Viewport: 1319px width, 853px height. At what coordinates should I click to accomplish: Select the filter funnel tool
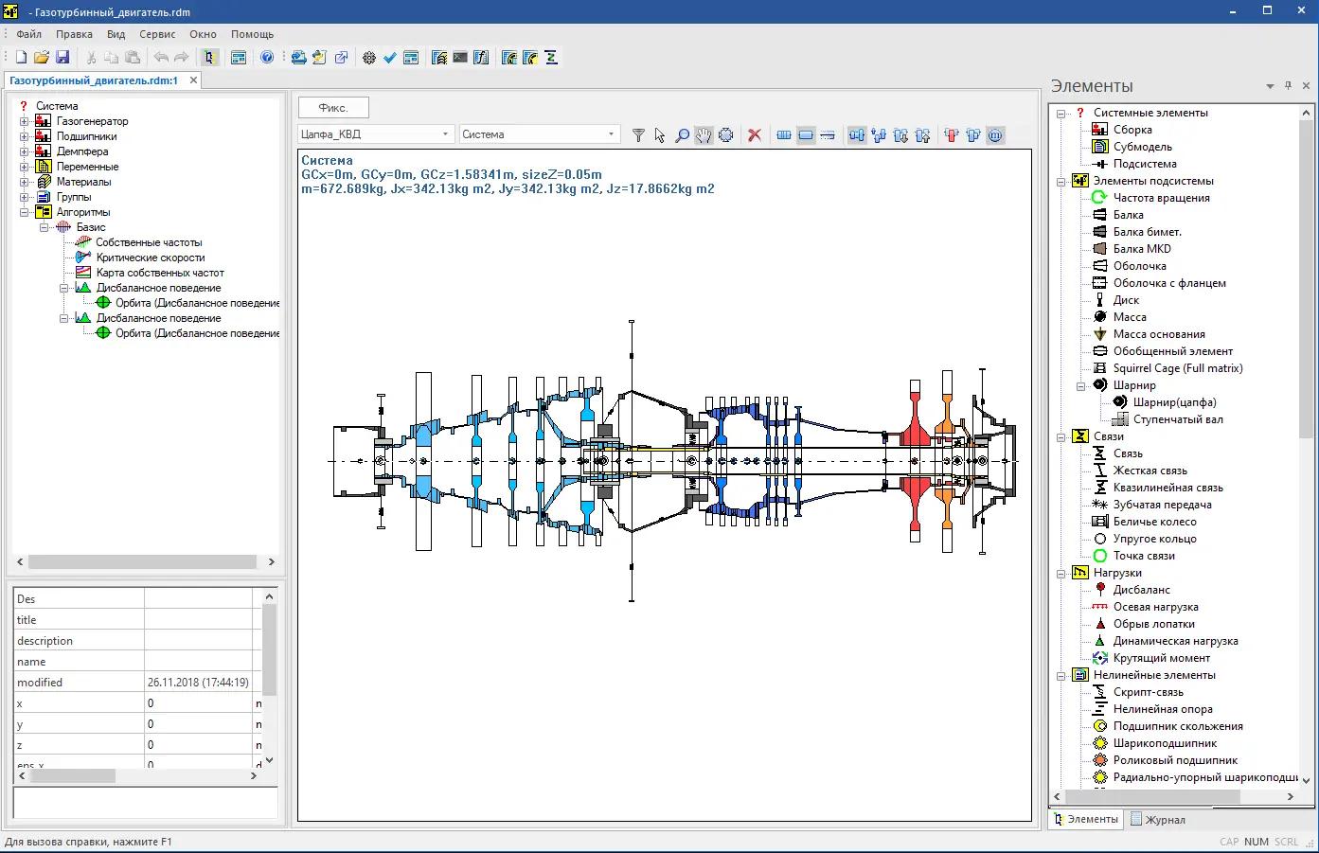coord(638,135)
